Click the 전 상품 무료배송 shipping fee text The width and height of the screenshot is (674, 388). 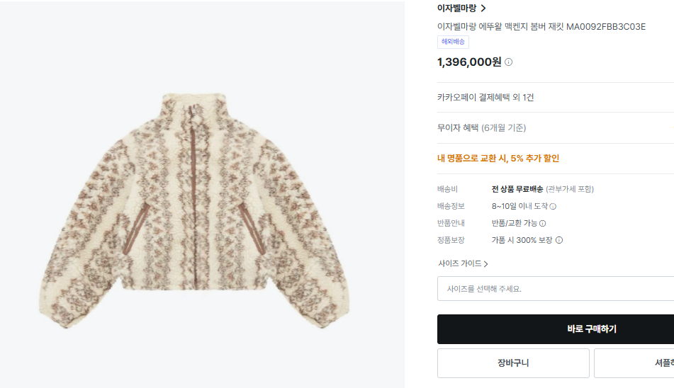(x=517, y=189)
